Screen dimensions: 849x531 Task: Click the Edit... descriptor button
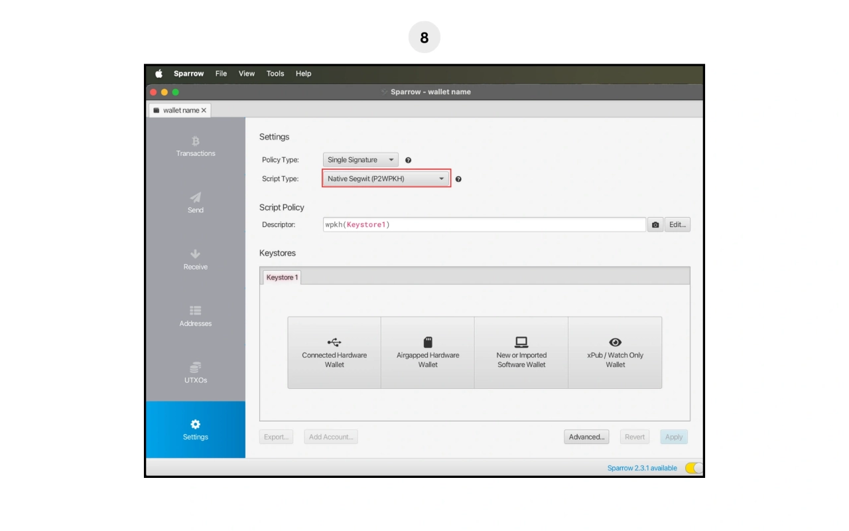coord(677,225)
